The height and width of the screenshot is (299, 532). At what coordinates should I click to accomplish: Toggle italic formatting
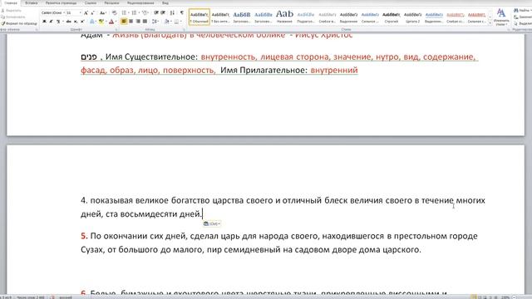click(x=52, y=22)
